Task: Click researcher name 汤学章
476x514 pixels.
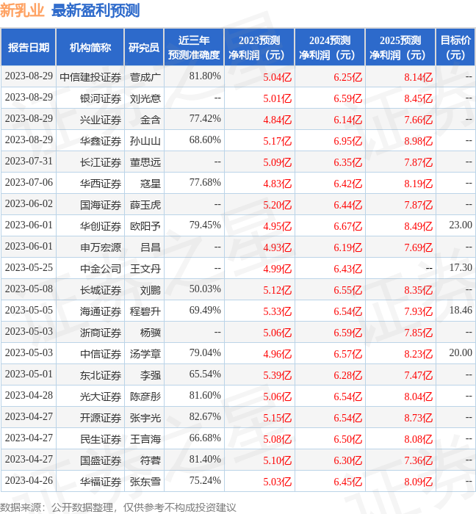Action: [145, 354]
